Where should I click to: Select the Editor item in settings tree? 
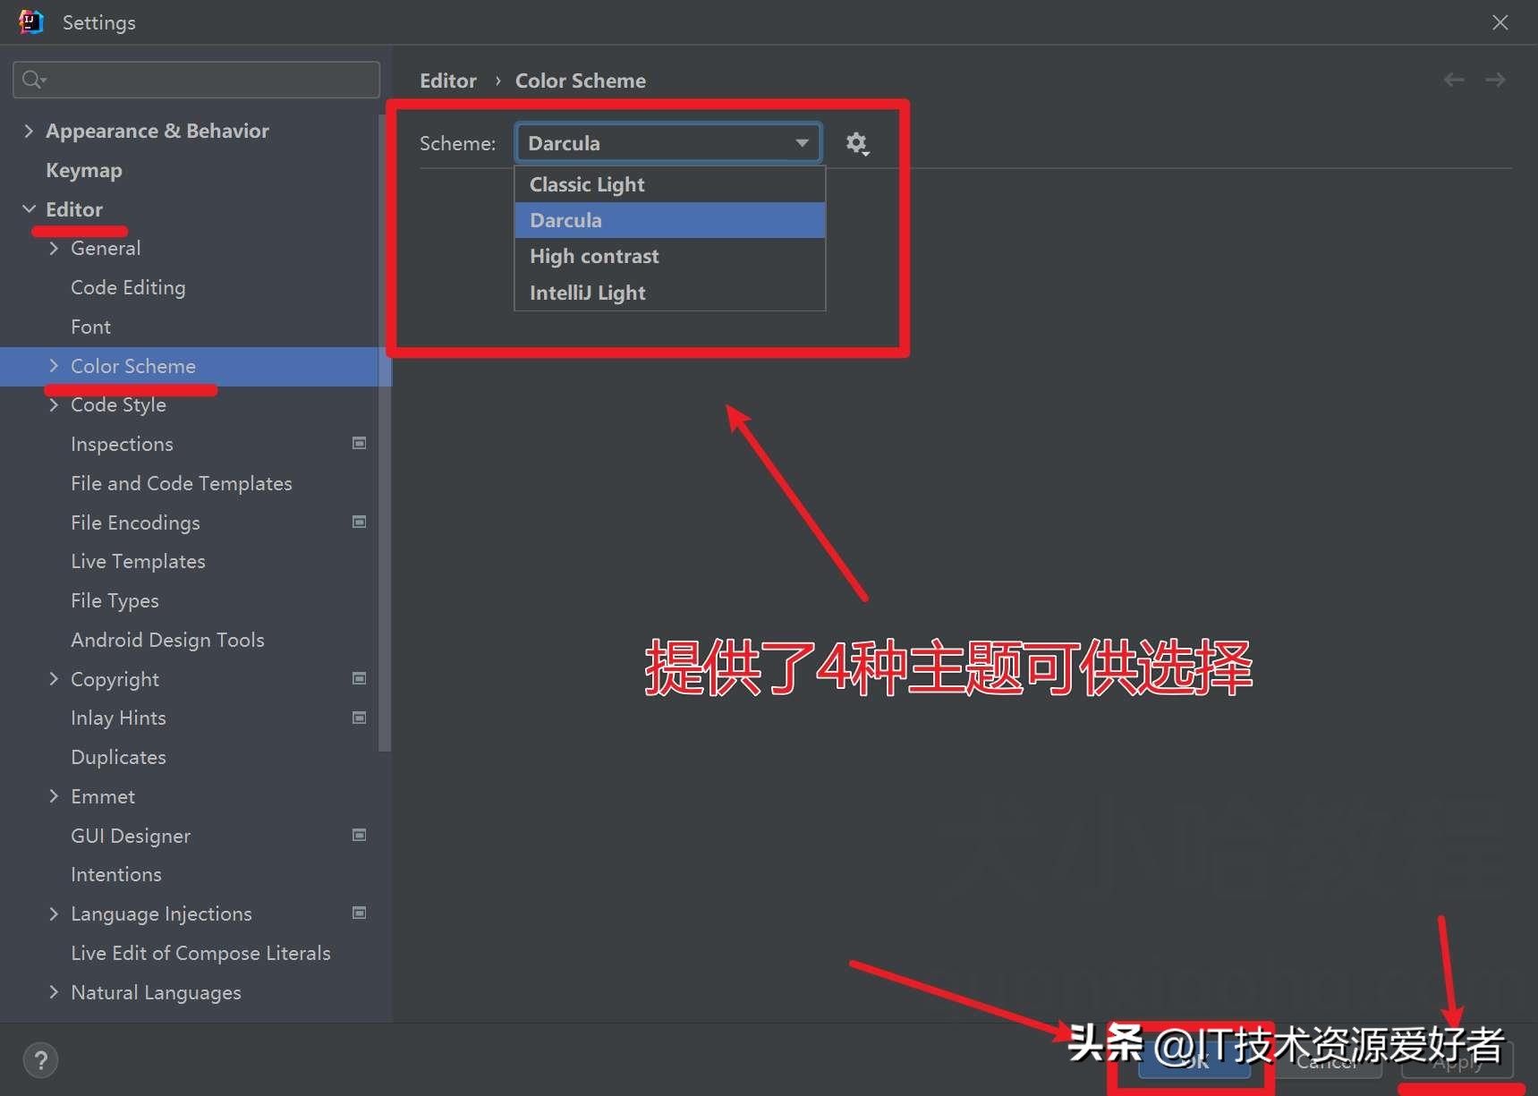[x=74, y=209]
